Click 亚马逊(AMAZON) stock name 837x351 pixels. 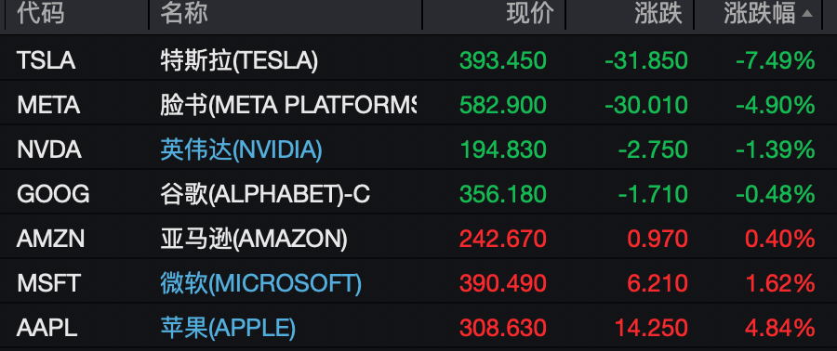pyautogui.click(x=254, y=240)
